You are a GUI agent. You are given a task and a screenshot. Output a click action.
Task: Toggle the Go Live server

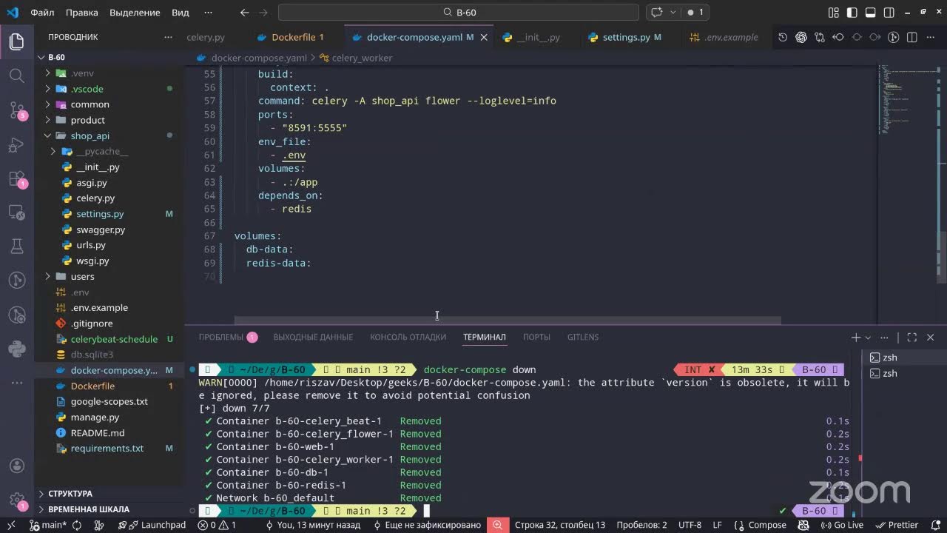(840, 525)
